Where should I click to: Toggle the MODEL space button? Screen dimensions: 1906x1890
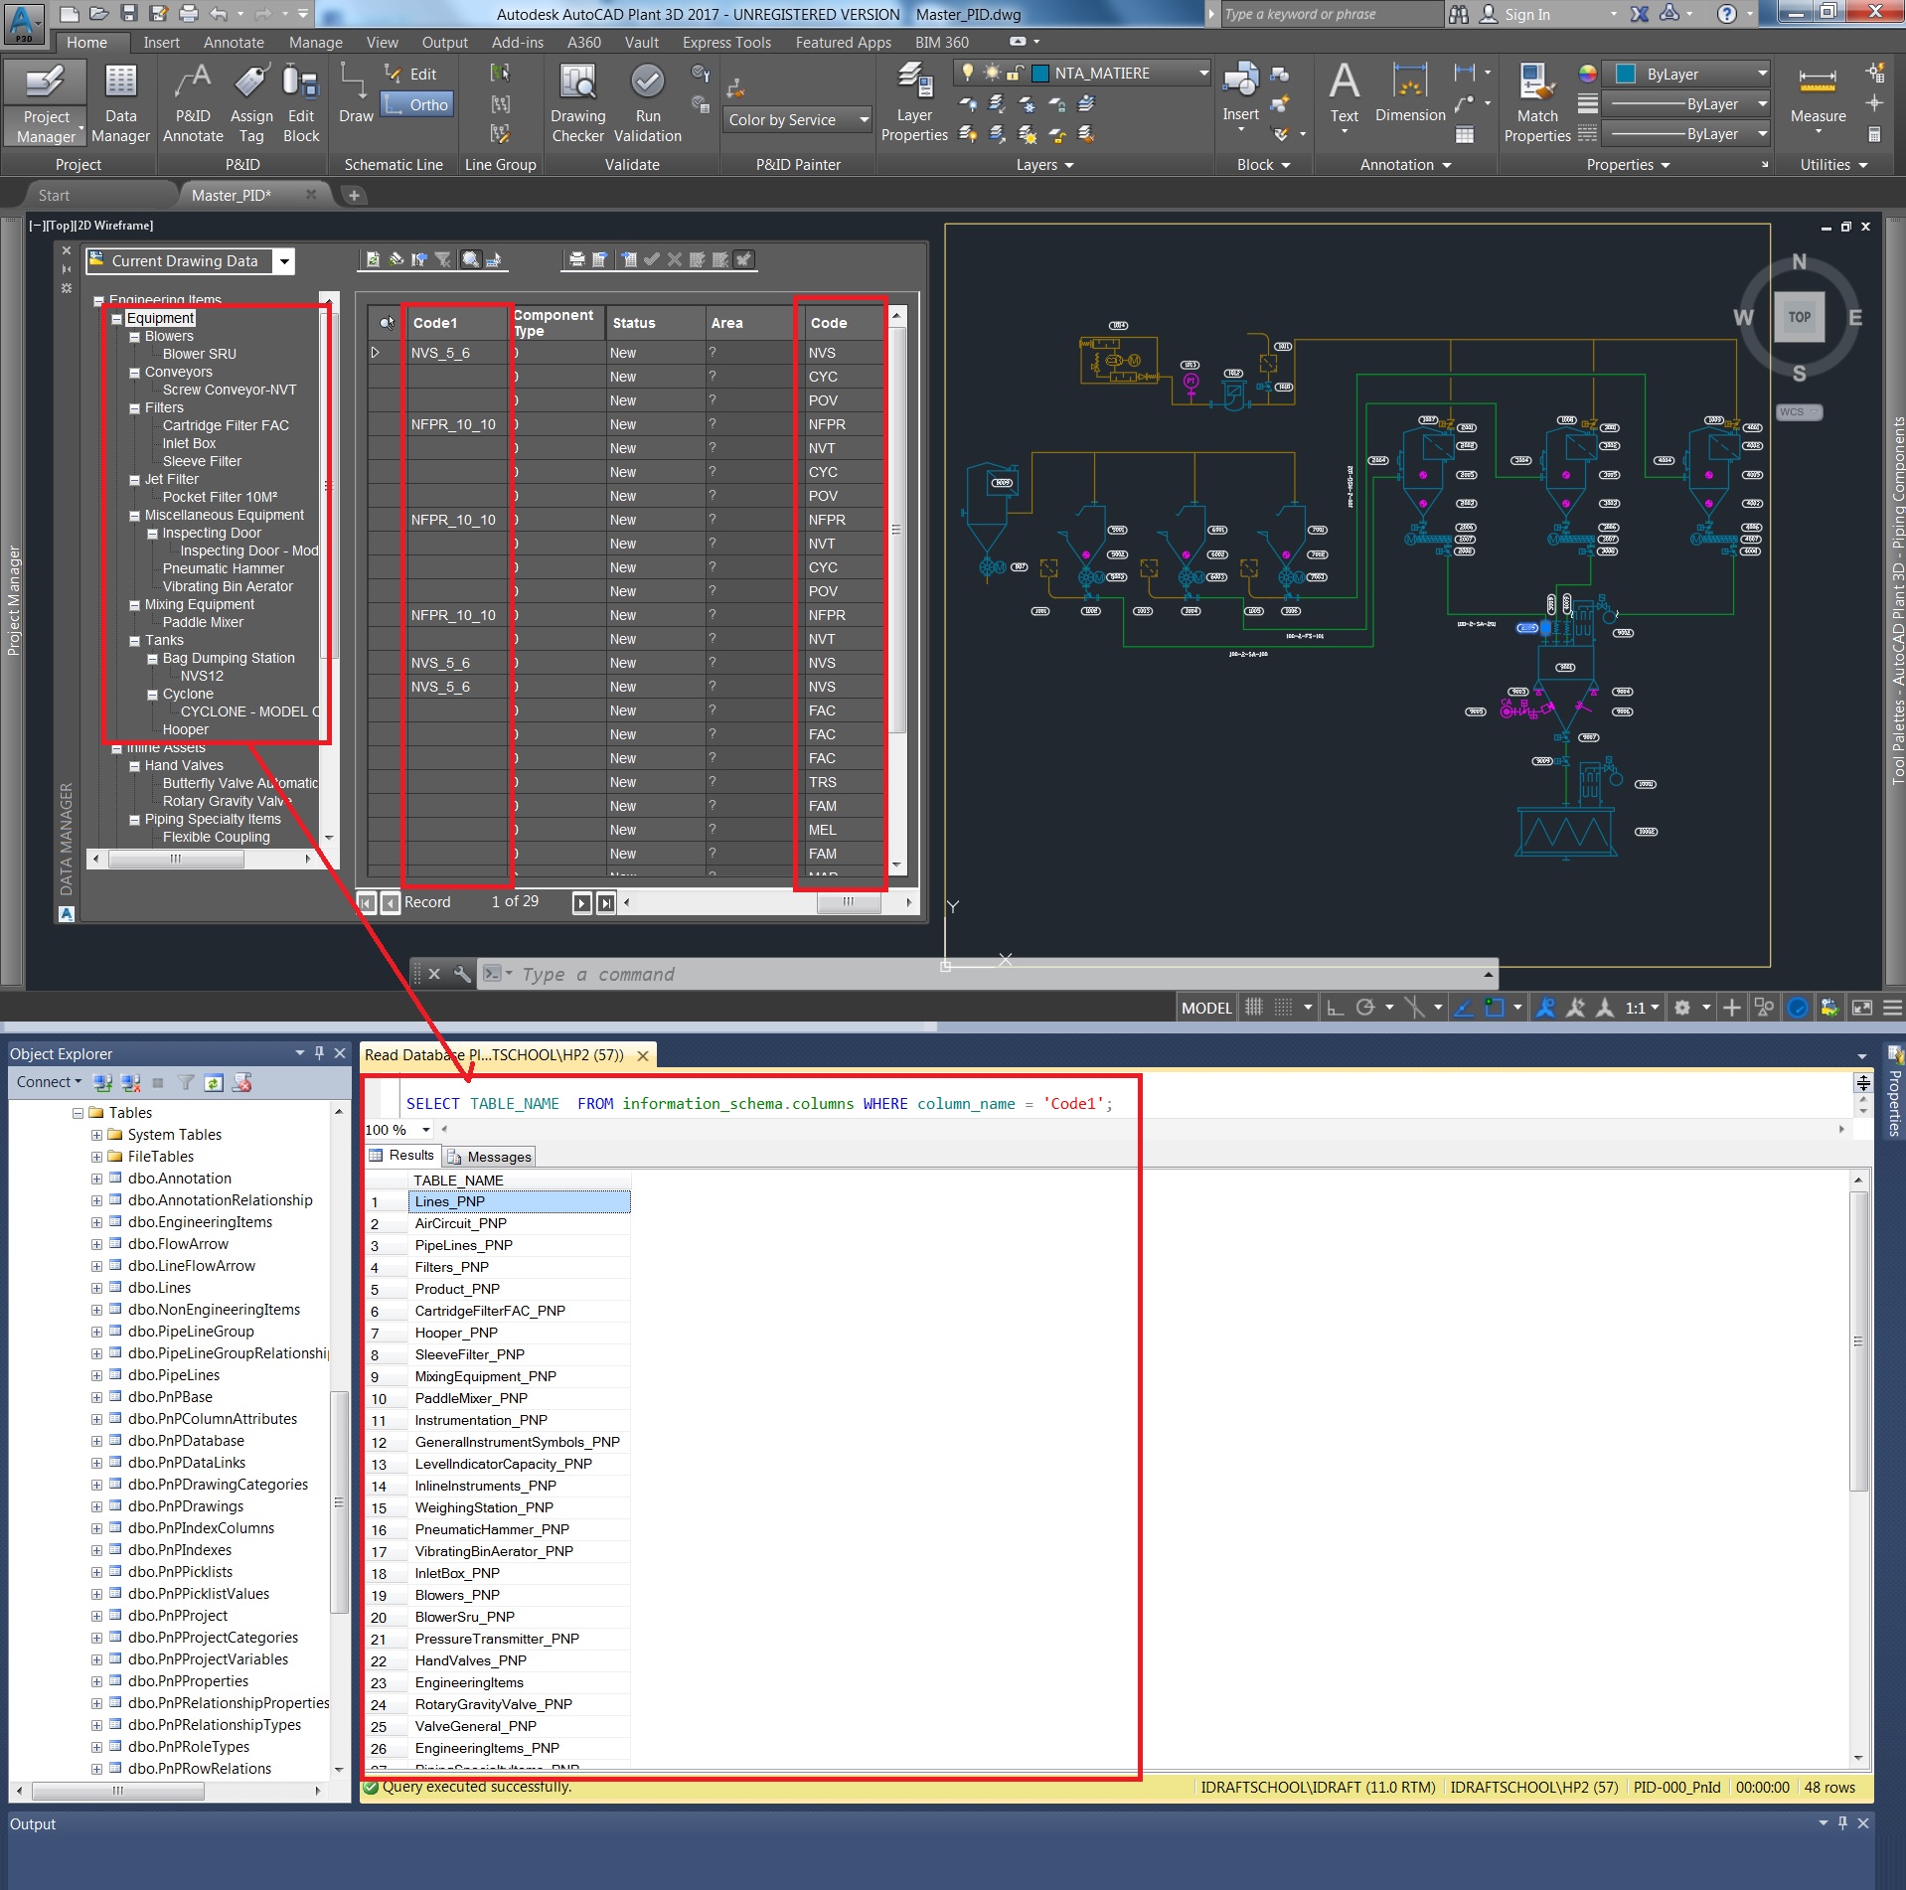click(x=1206, y=1008)
